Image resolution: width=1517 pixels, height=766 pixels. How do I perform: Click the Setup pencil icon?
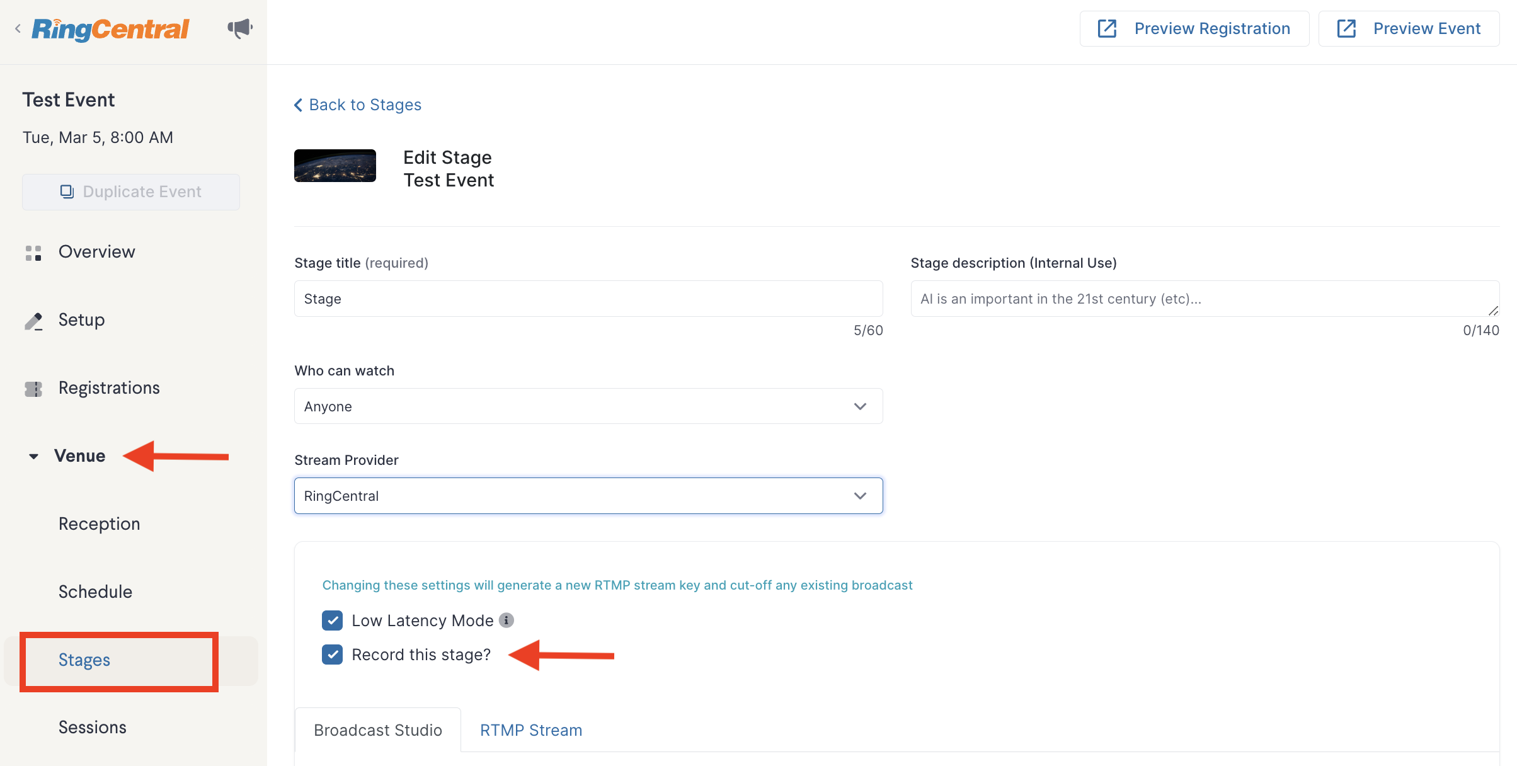(33, 321)
